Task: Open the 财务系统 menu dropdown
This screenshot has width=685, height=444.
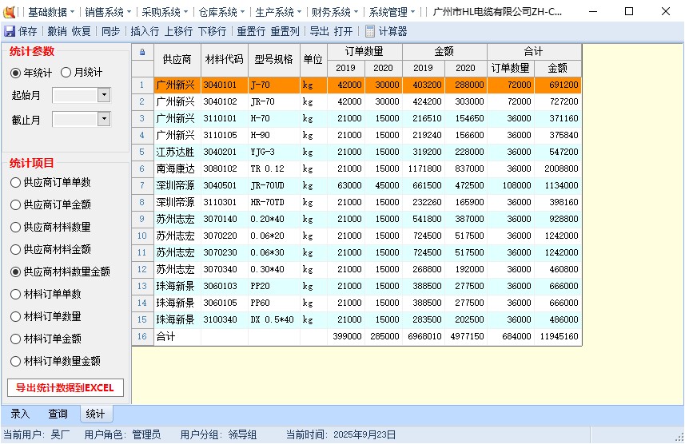Action: click(x=334, y=12)
